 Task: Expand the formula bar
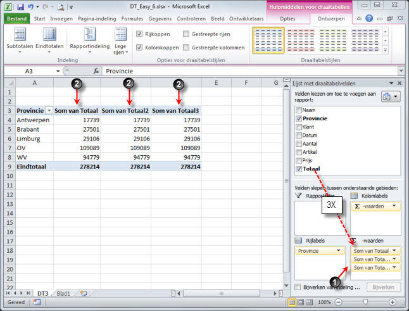point(401,70)
